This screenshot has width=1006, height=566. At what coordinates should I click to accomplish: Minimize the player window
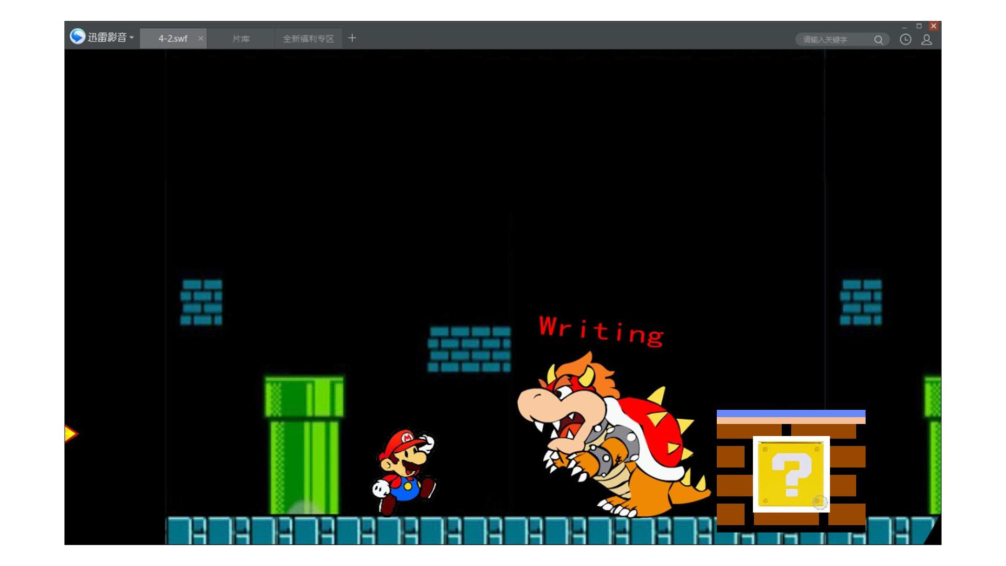click(x=904, y=26)
